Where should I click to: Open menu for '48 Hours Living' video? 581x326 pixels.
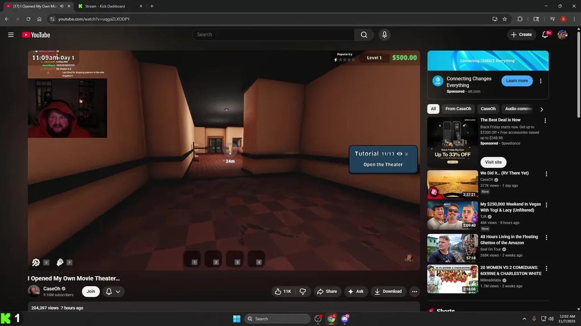click(x=546, y=237)
